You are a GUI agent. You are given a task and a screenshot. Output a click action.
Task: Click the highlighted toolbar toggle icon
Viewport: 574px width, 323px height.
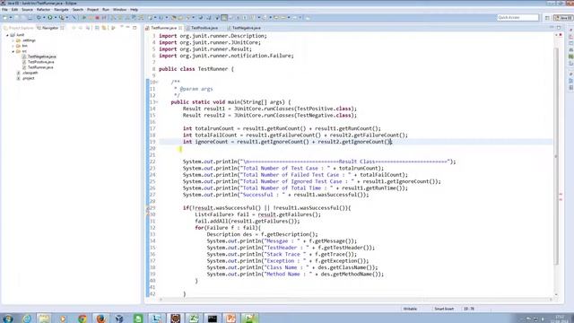coord(224,18)
